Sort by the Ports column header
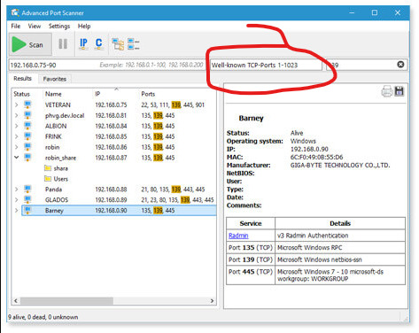 coord(148,94)
